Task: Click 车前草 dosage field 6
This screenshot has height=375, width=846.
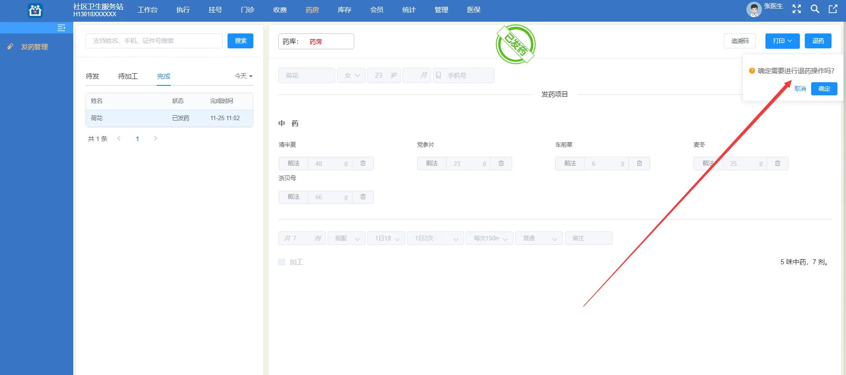Action: click(607, 164)
